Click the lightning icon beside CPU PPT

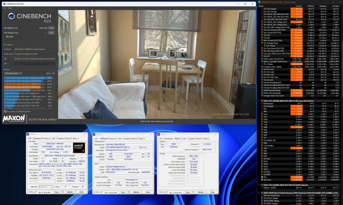click(262, 56)
